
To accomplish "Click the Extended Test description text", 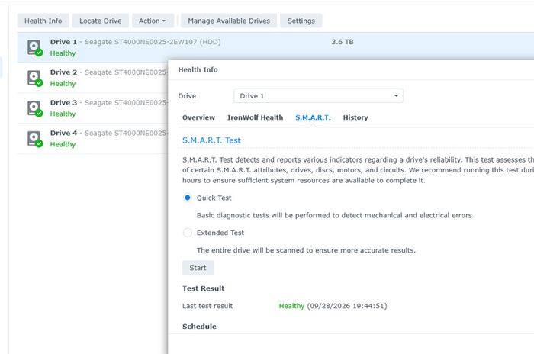I will 306,250.
